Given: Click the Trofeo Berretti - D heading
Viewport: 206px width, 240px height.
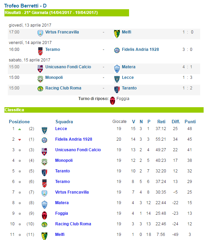Looking at the screenshot, I should point(25,6).
